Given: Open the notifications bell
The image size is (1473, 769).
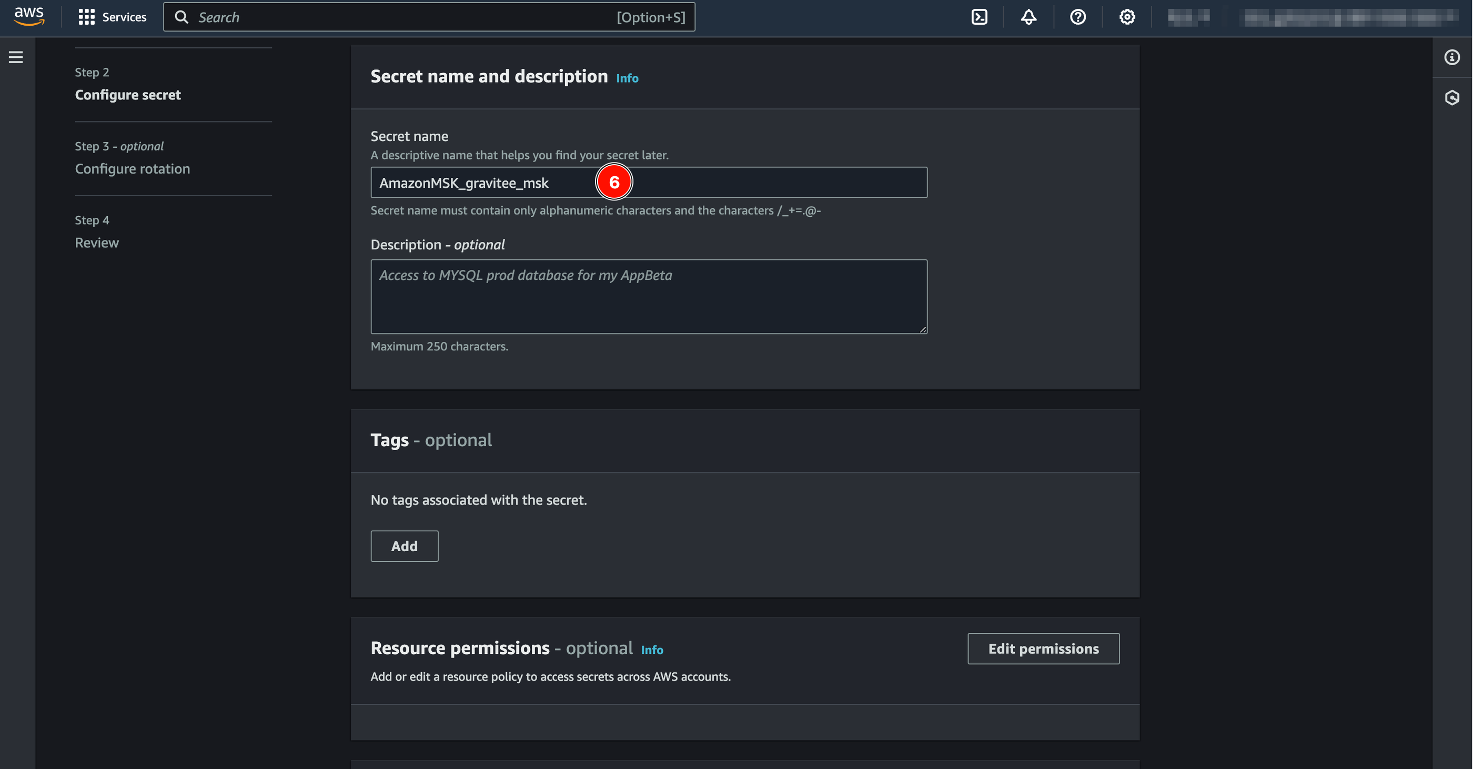Looking at the screenshot, I should pos(1028,17).
